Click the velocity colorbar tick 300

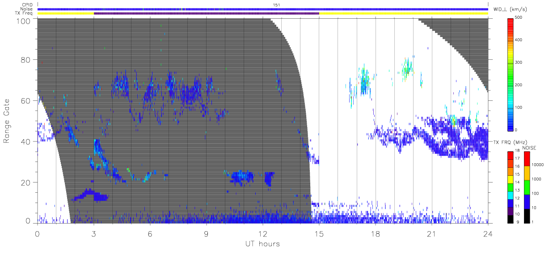coord(519,62)
